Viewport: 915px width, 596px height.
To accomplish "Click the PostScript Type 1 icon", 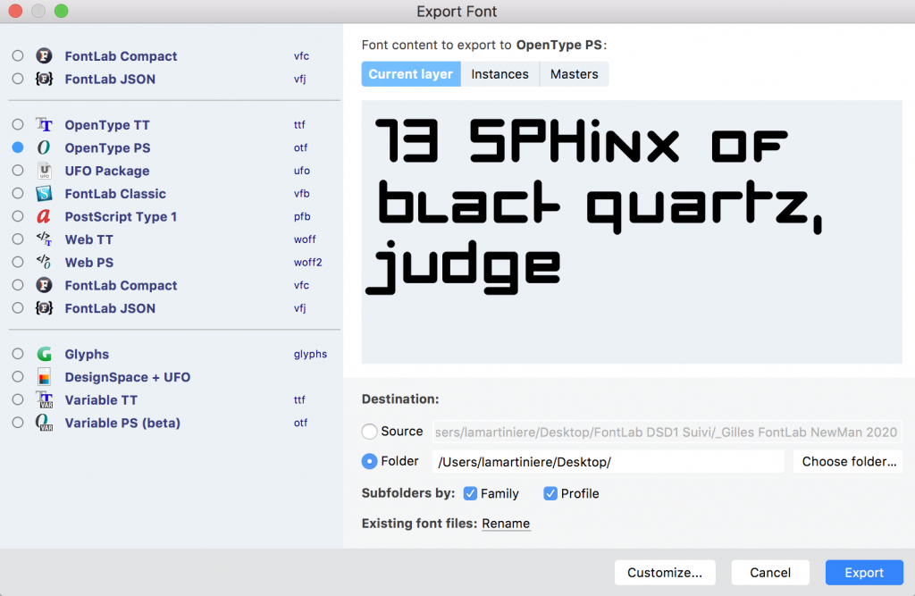I will tap(44, 217).
